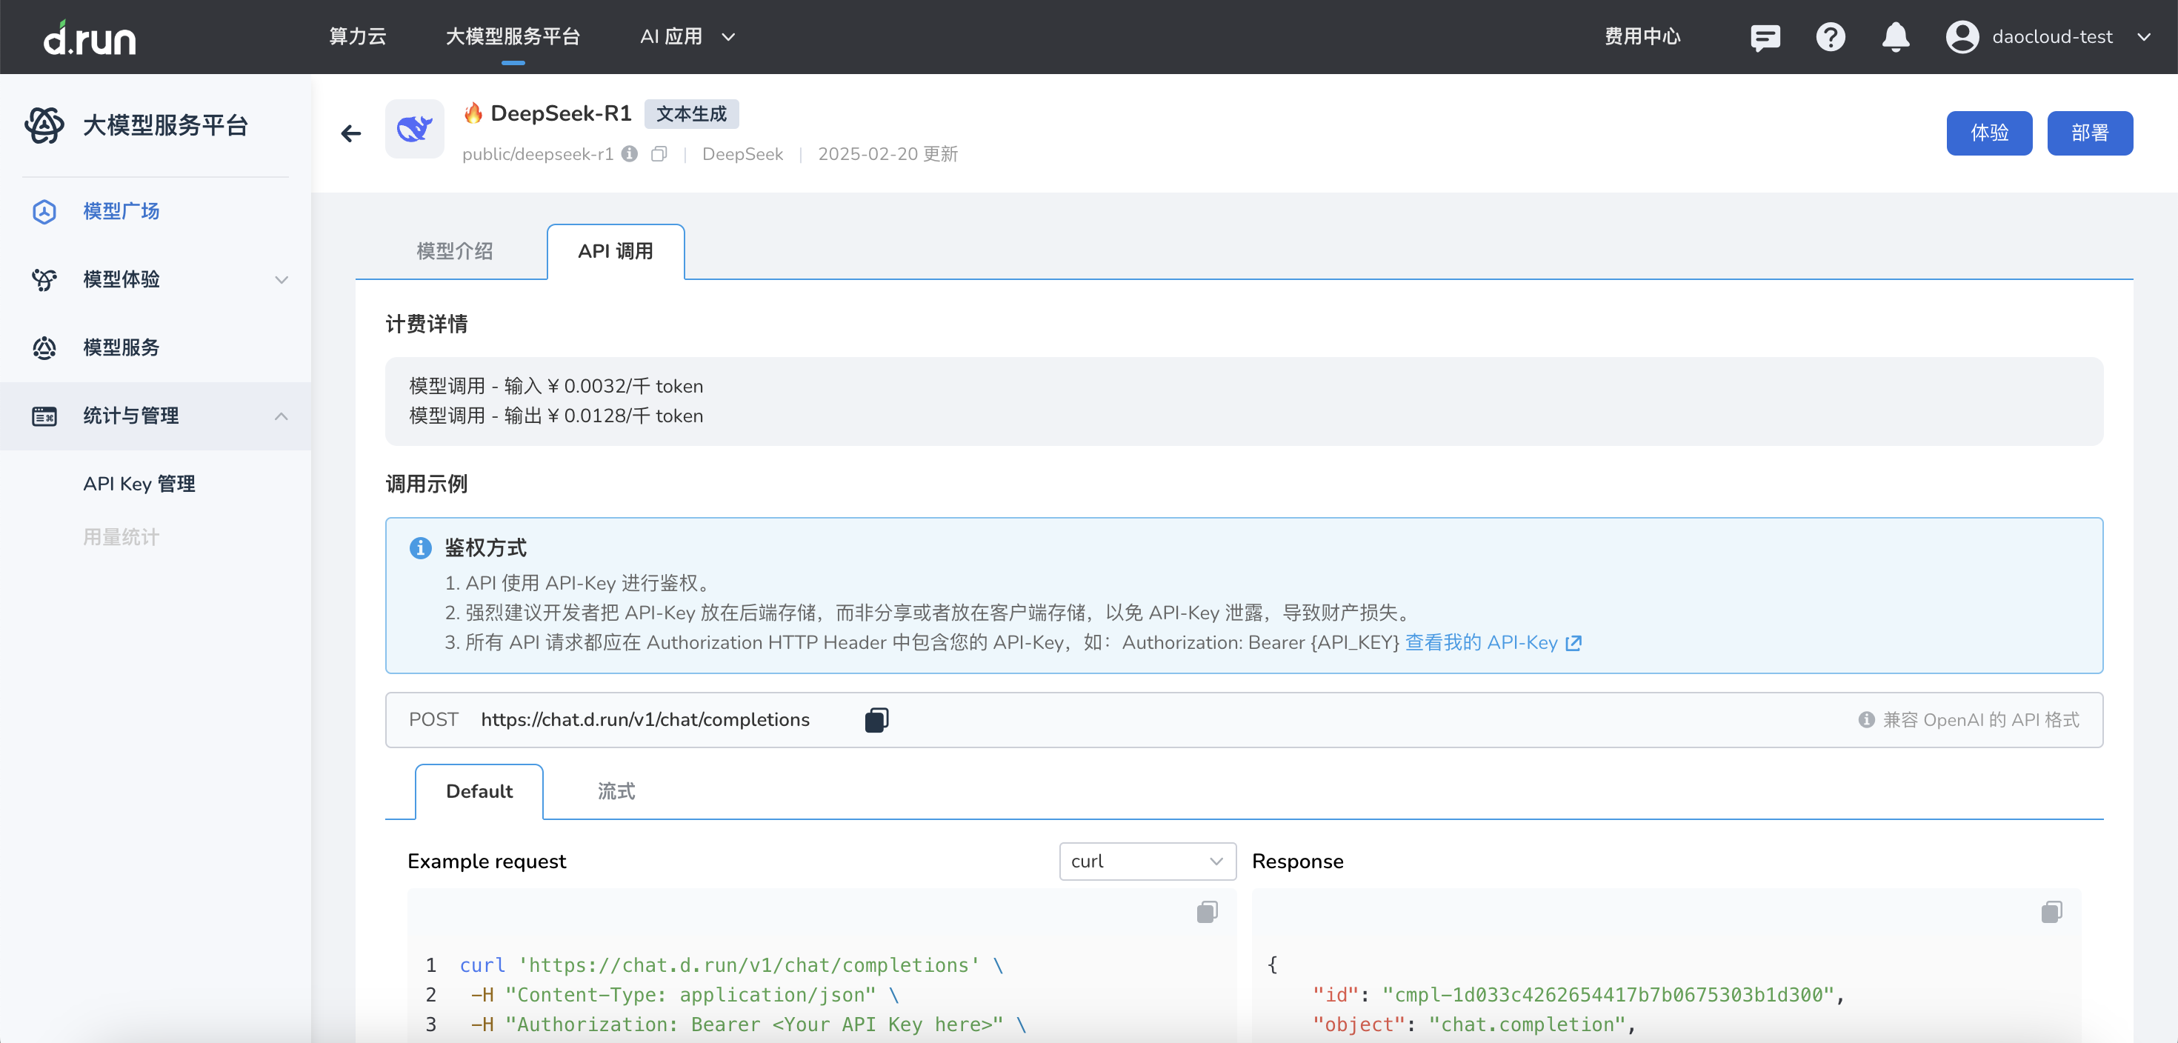Copy the Response JSON code
The width and height of the screenshot is (2178, 1043).
(x=2051, y=912)
